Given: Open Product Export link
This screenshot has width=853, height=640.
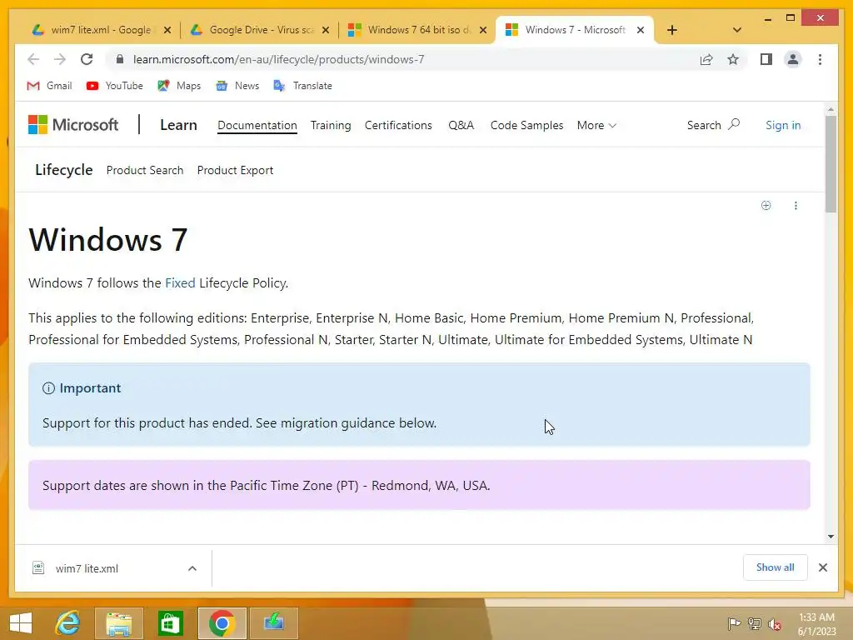Looking at the screenshot, I should click(235, 170).
